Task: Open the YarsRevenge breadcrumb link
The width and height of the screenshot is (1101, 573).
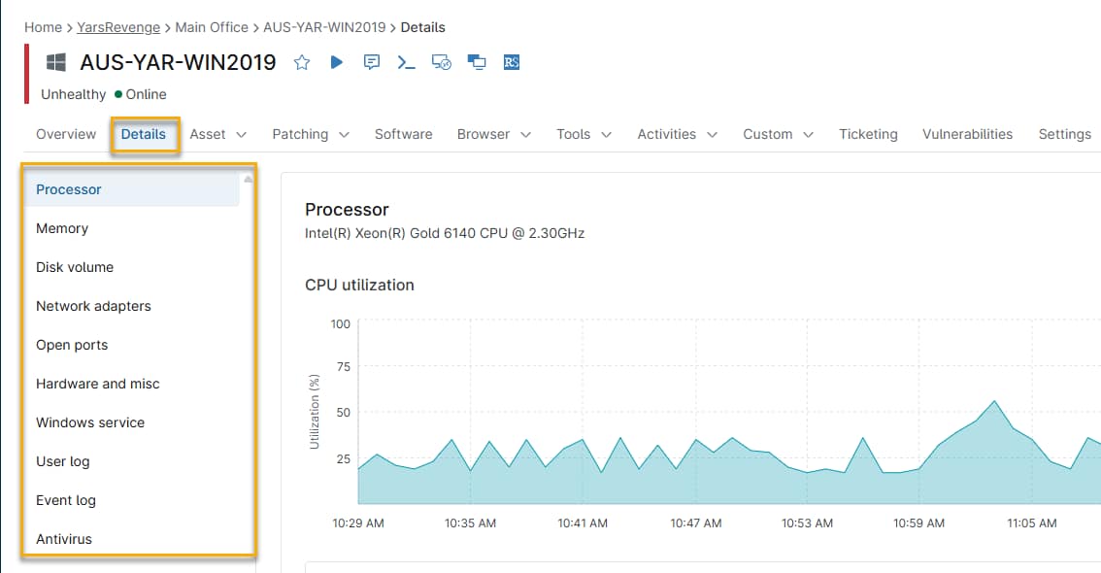Action: coord(118,27)
